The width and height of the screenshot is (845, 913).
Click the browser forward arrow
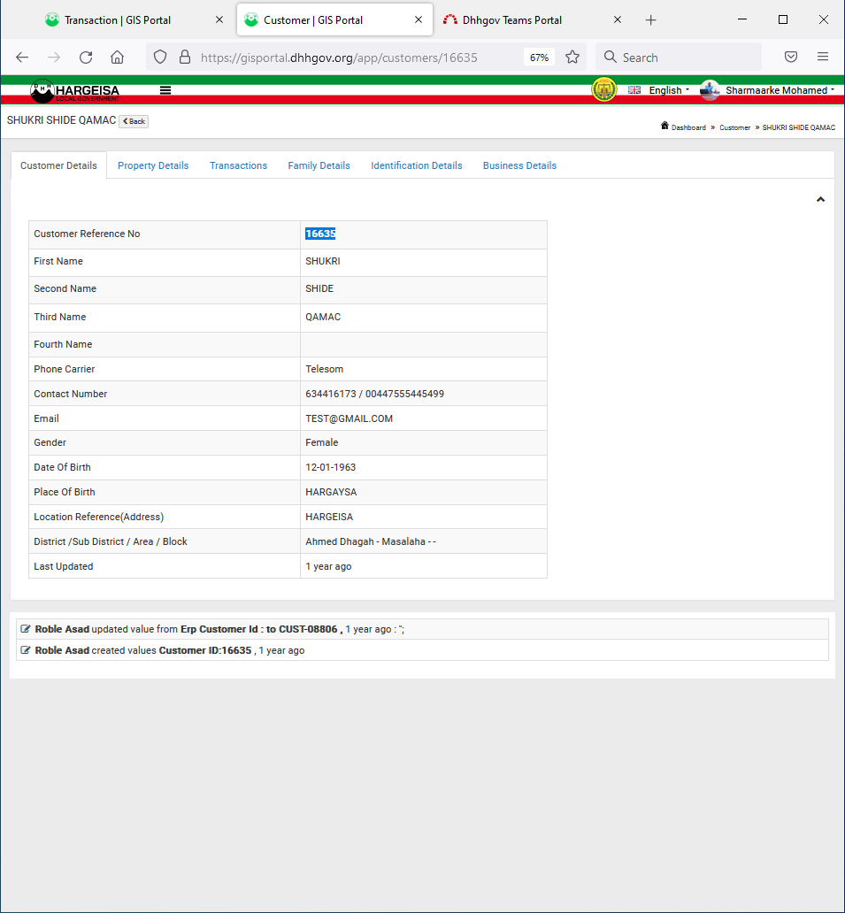pyautogui.click(x=54, y=57)
